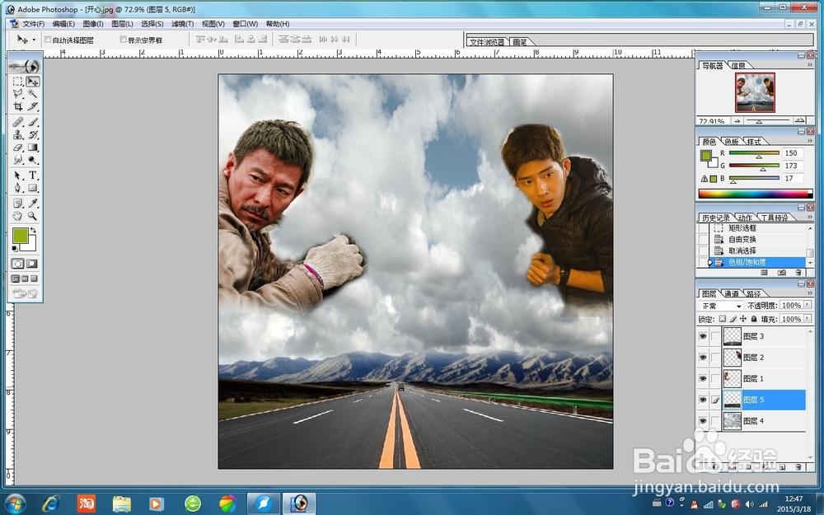Select the Gradient tool
The image size is (824, 515).
coord(33,147)
